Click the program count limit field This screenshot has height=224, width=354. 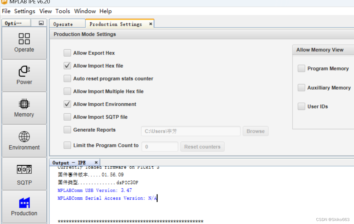160,147
